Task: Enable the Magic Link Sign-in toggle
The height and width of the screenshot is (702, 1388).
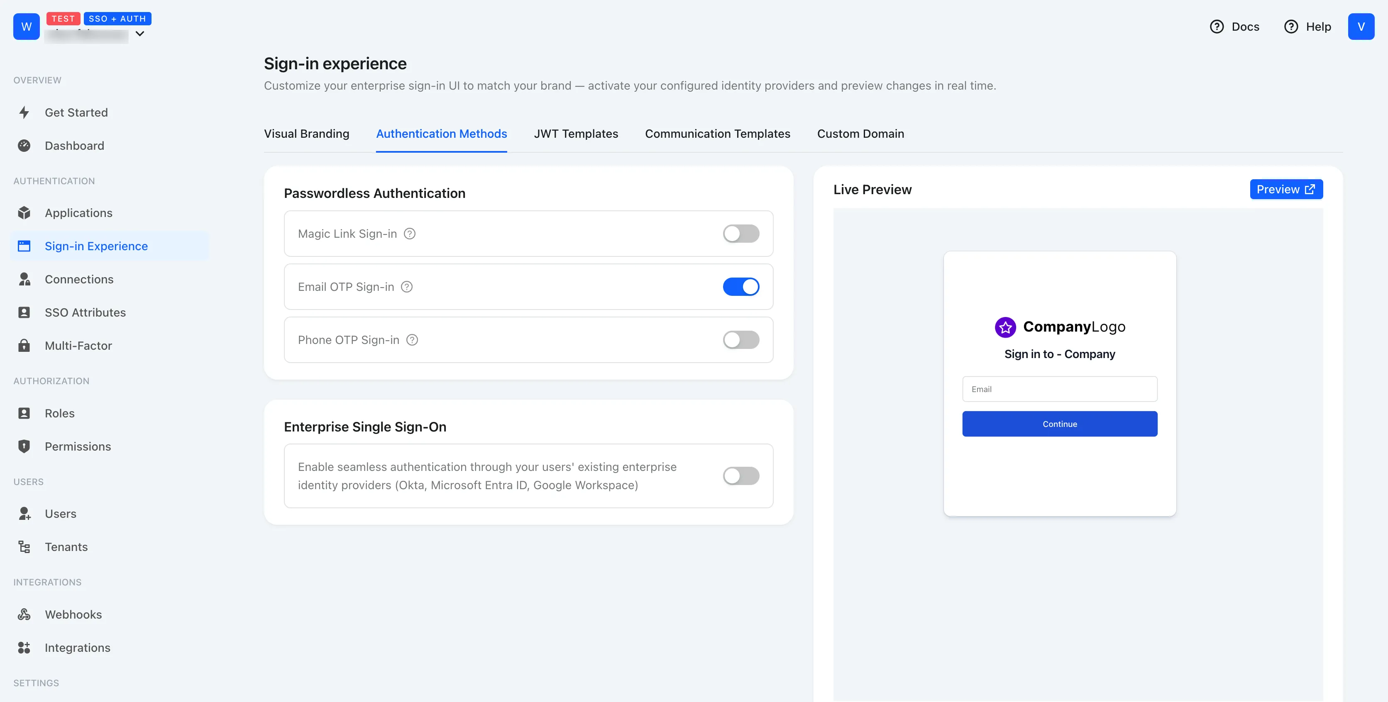Action: pos(741,234)
